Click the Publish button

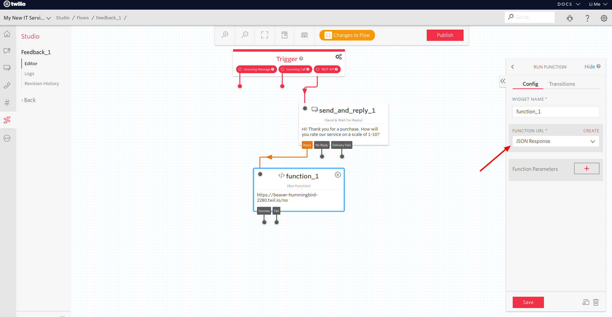coord(445,35)
